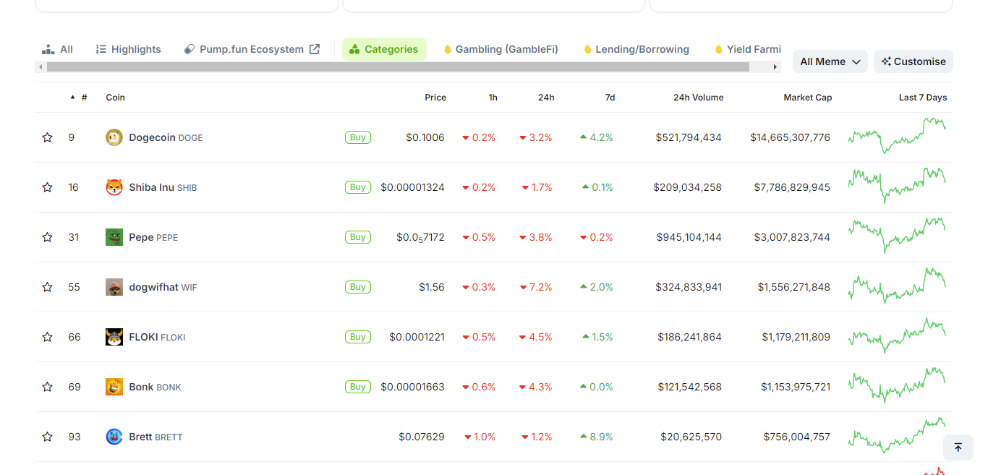Viewport: 988px width, 475px height.
Task: Sort by 1h change column
Action: pos(493,97)
